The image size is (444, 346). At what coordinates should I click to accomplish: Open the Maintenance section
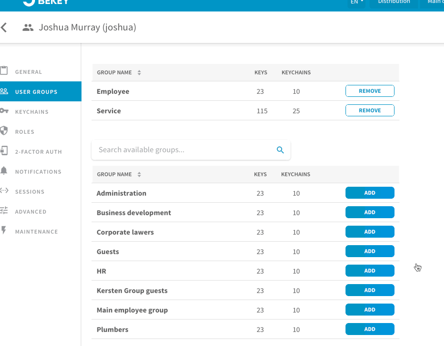click(x=40, y=232)
